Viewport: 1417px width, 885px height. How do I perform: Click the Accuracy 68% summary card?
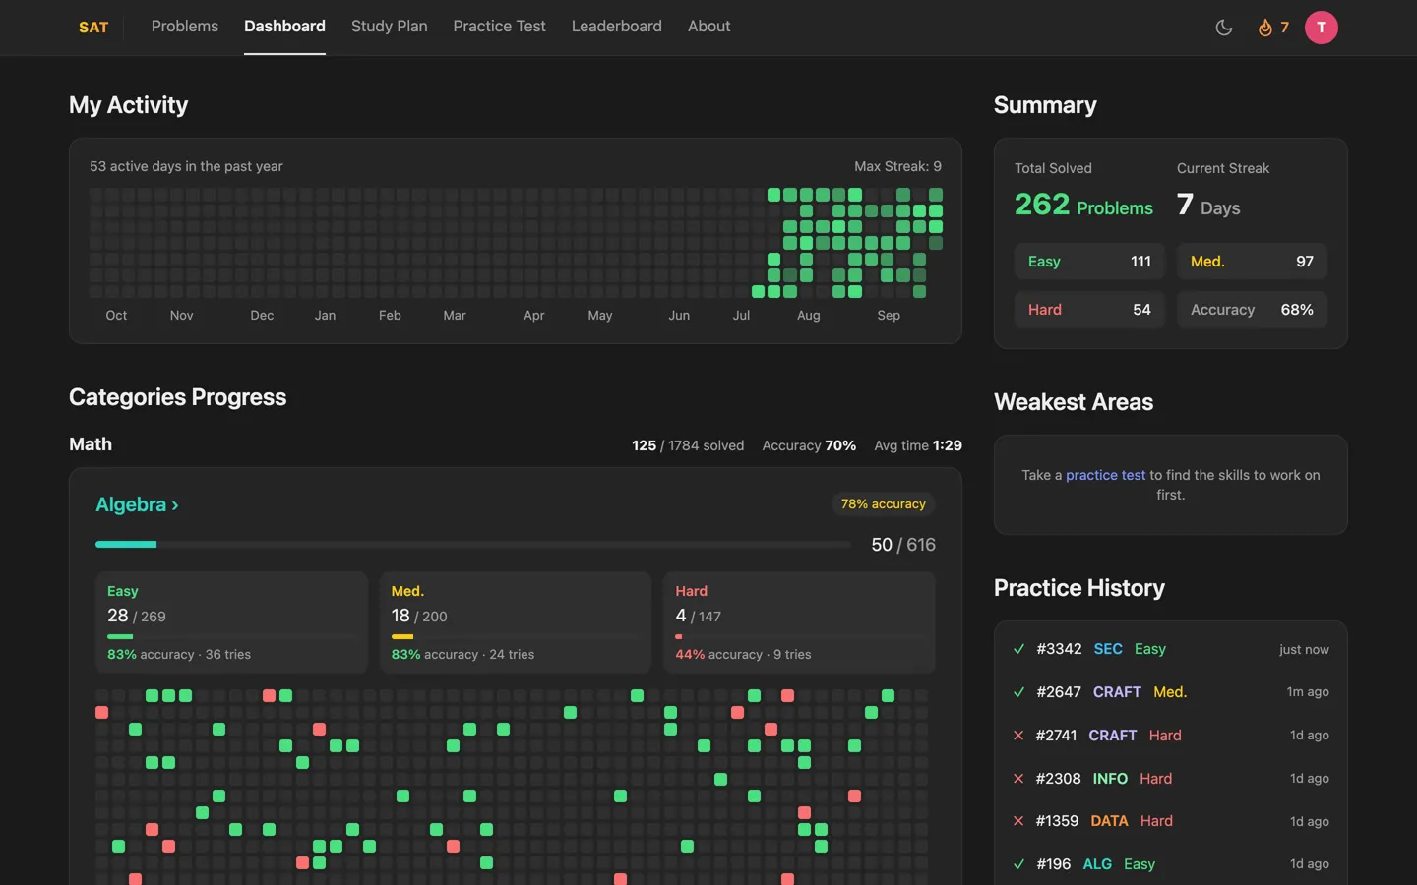1252,310
